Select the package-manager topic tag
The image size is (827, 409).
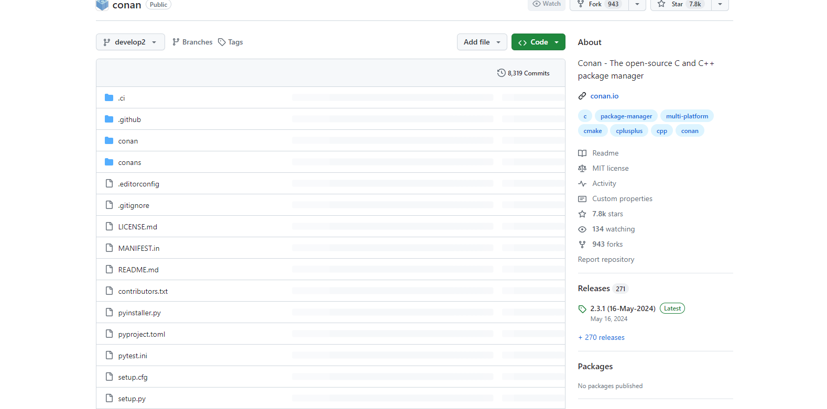(x=626, y=116)
